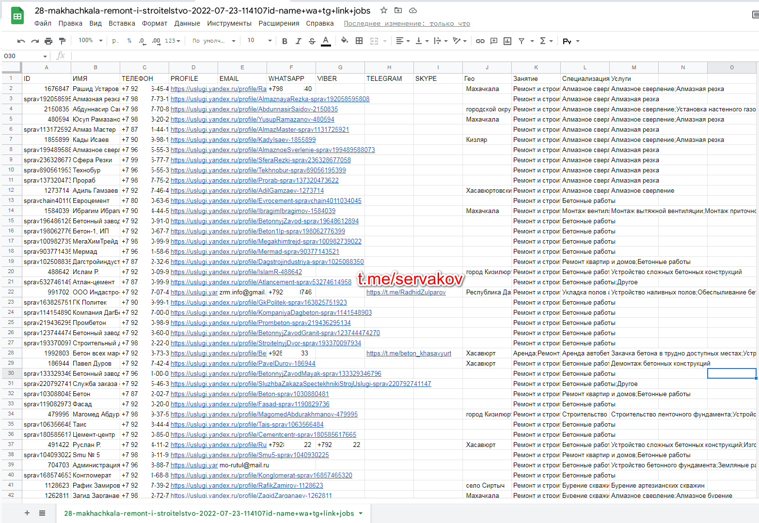Select row 30 header

click(x=11, y=373)
